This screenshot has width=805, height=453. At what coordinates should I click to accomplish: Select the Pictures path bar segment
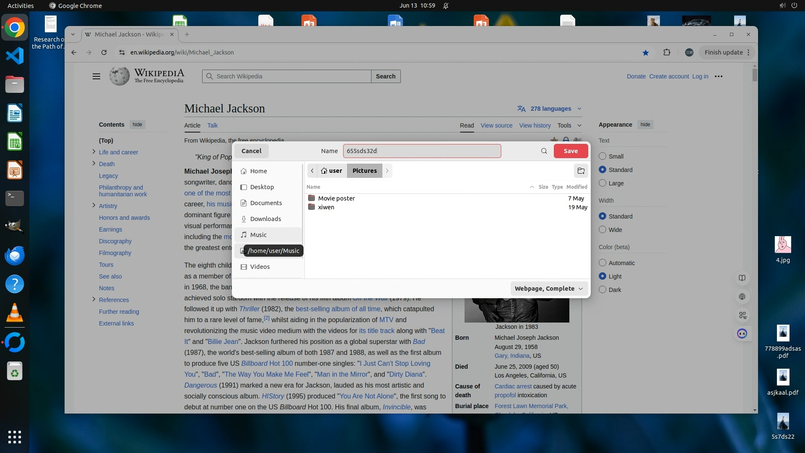pyautogui.click(x=364, y=171)
